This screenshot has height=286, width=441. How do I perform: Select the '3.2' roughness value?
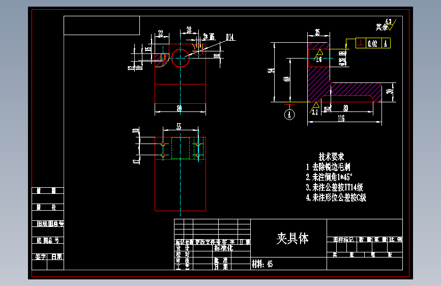[x=315, y=112]
